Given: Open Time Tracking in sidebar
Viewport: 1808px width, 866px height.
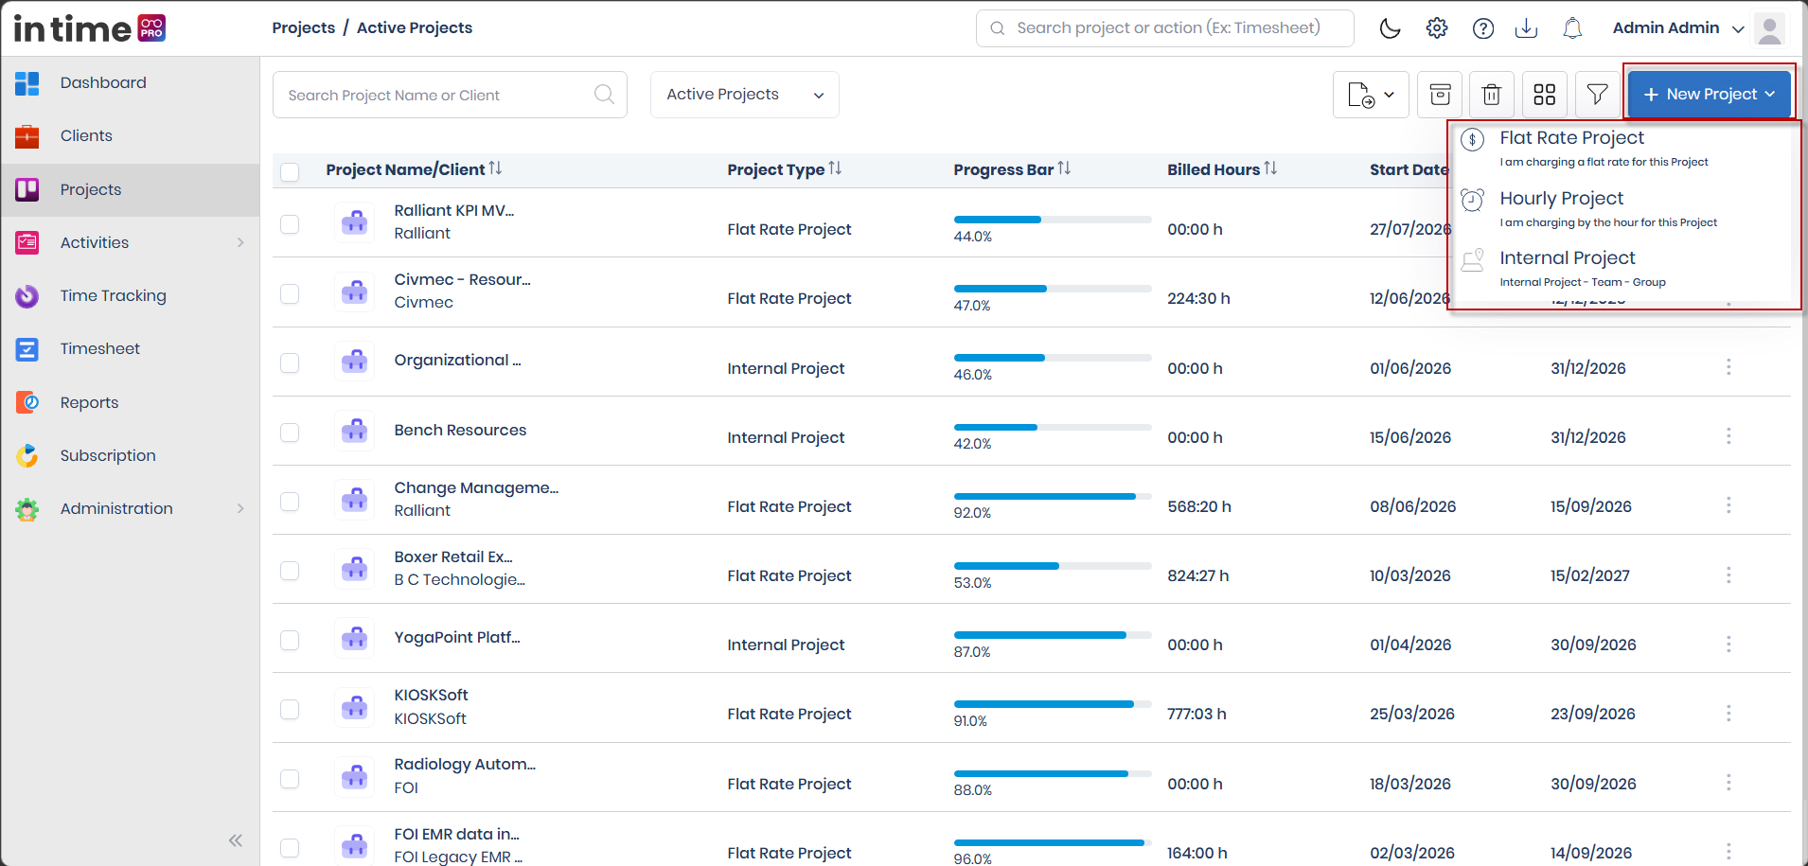Looking at the screenshot, I should click(131, 296).
